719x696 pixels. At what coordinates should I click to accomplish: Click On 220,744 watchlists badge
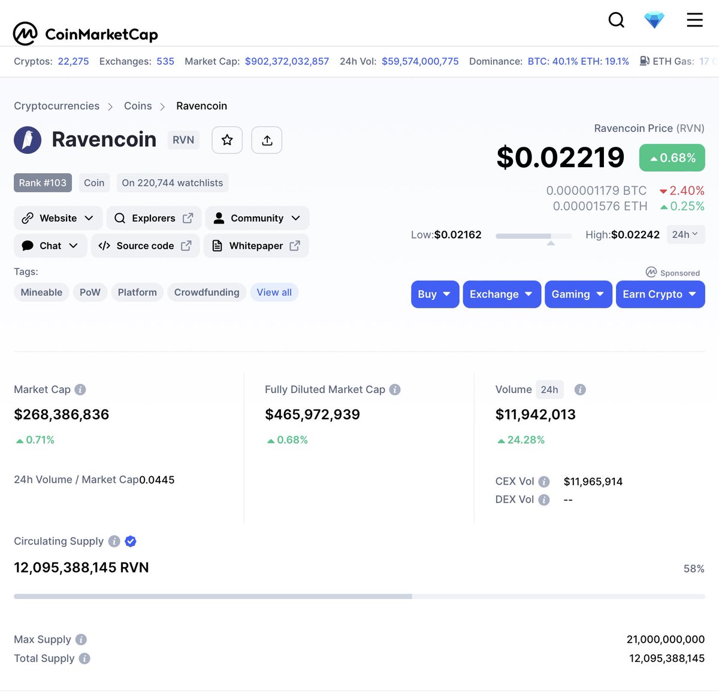(x=173, y=183)
